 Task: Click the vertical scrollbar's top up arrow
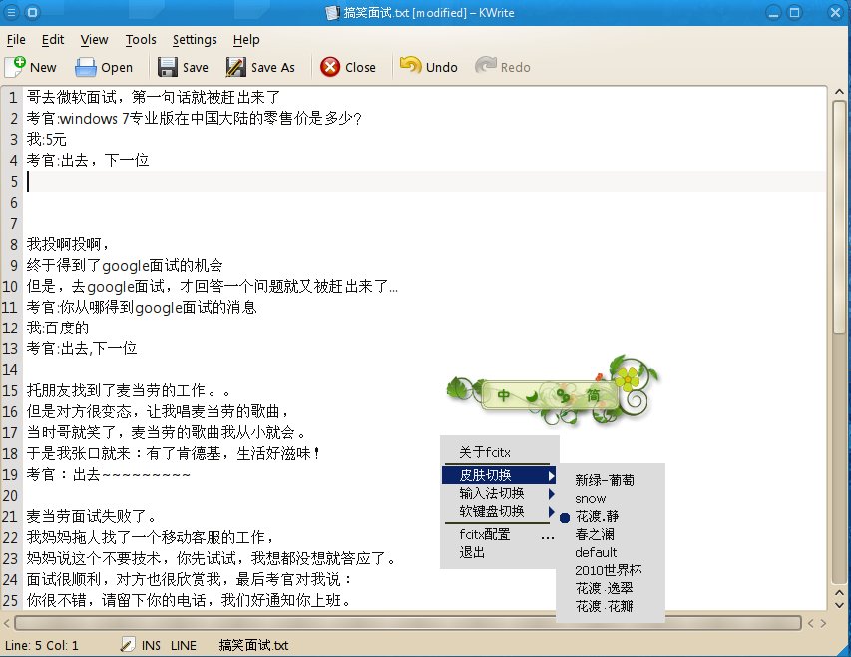coord(839,92)
